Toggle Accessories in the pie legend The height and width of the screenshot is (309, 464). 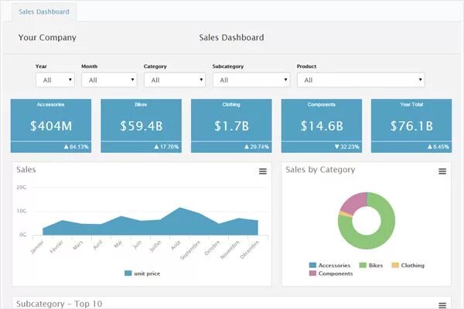329,265
